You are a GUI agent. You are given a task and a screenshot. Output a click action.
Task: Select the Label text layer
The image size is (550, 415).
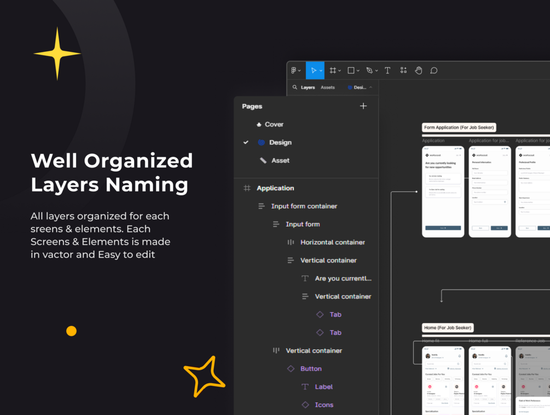(x=324, y=387)
